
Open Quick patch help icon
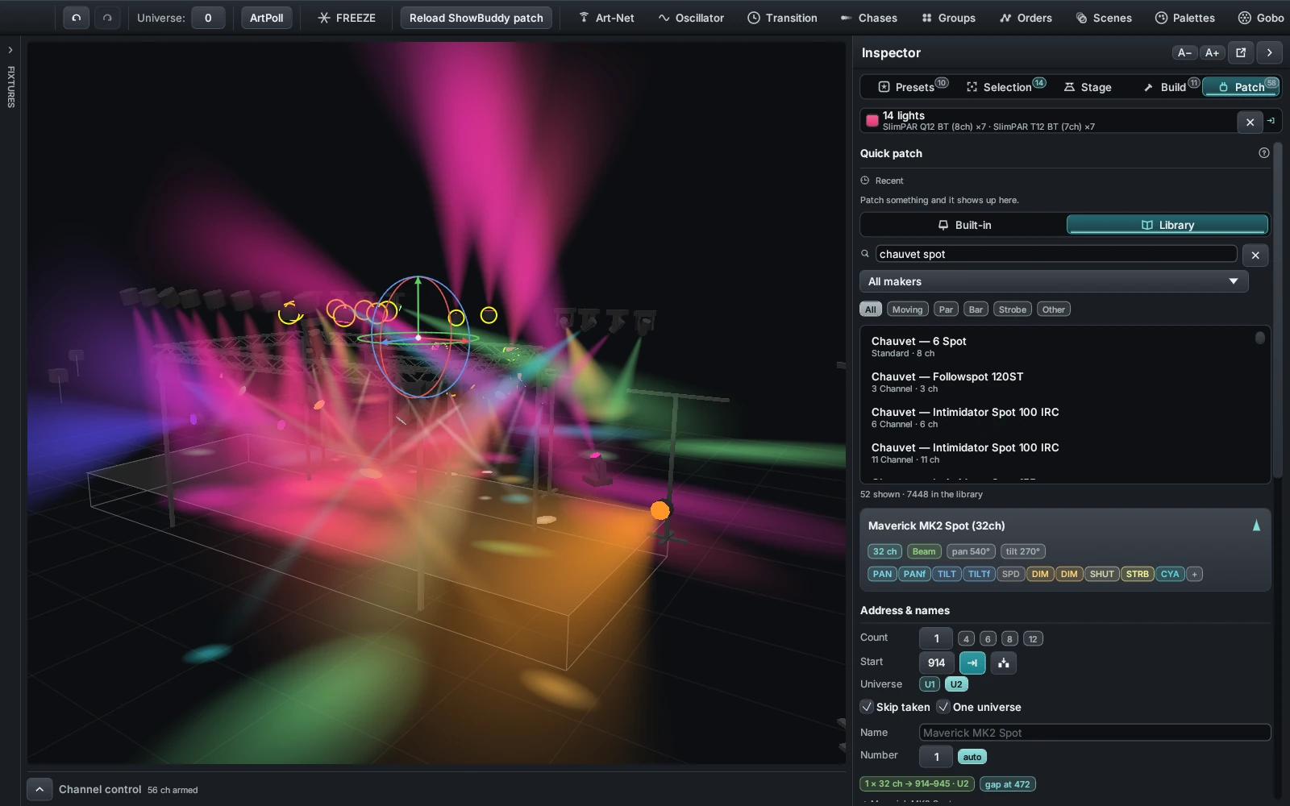1264,153
